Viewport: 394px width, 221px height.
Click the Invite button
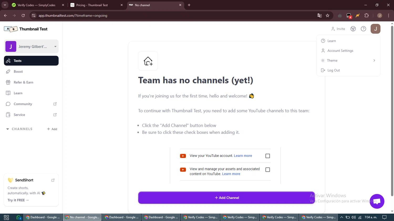(338, 29)
